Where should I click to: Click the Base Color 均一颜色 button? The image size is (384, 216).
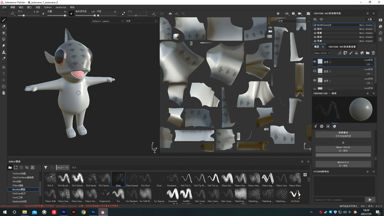[343, 149]
